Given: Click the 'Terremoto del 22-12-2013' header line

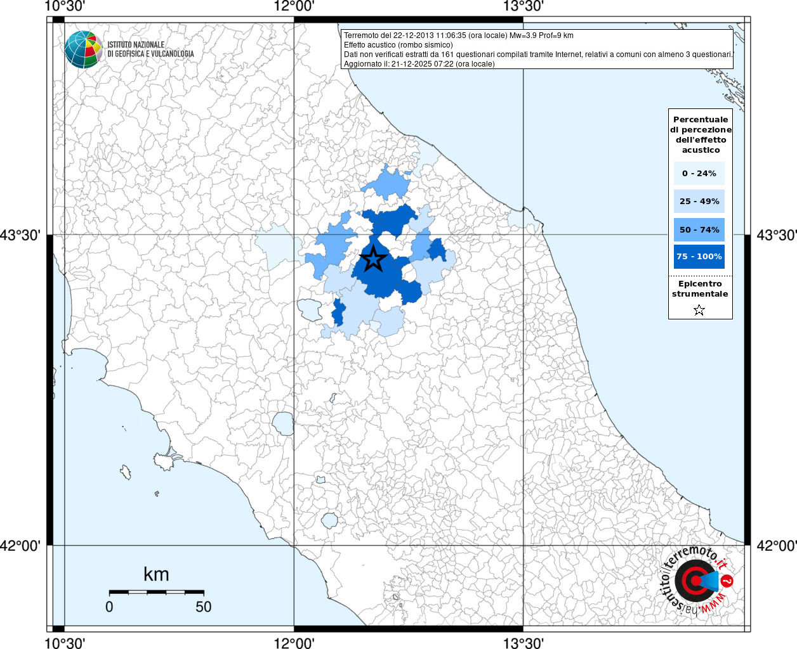Looking at the screenshot, I should 458,35.
